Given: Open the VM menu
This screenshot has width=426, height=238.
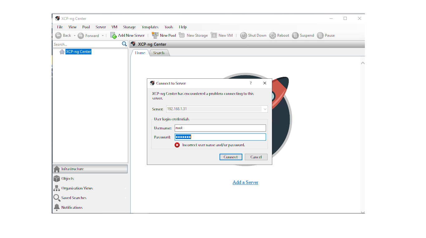Looking at the screenshot, I should [114, 27].
